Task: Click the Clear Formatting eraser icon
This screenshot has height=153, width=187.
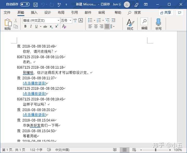Action: [x=64, y=26]
